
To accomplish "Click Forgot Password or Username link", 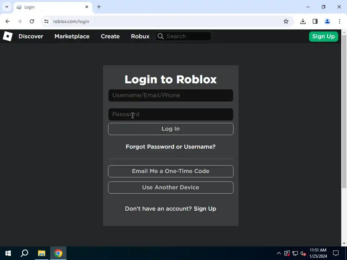I will (x=171, y=147).
